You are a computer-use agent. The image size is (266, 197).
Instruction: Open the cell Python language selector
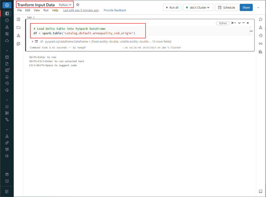[x=223, y=23]
